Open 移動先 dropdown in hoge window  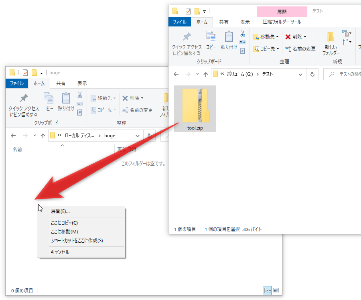click(x=103, y=98)
